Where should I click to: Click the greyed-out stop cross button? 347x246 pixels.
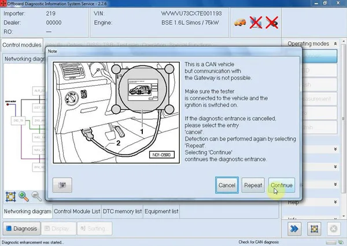[334, 229]
